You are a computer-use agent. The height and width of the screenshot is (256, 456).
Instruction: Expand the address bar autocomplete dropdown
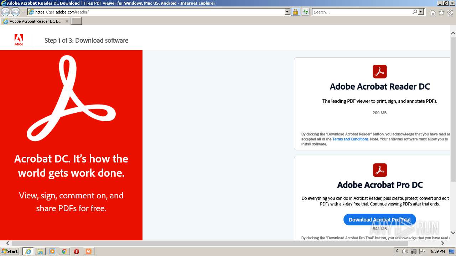[x=287, y=12]
